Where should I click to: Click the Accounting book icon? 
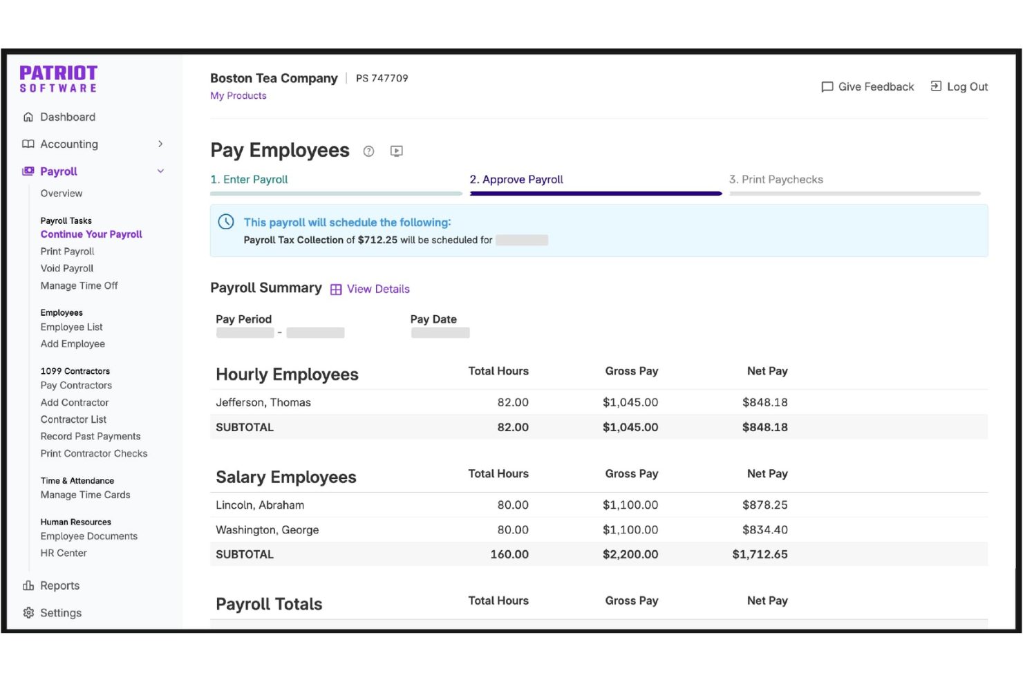28,144
